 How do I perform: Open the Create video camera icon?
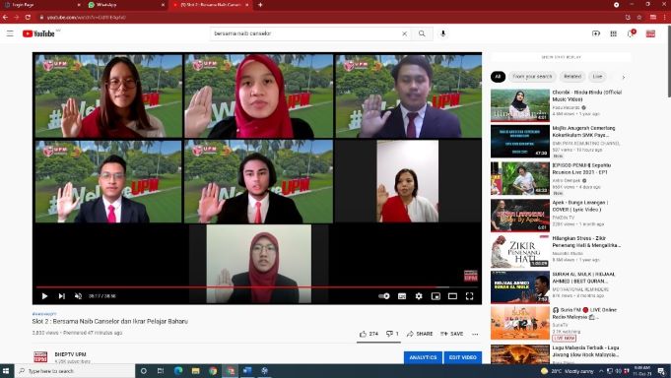pyautogui.click(x=596, y=33)
